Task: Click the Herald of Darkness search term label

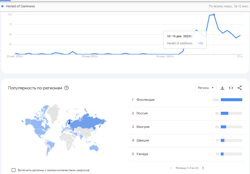Action: tap(20, 6)
